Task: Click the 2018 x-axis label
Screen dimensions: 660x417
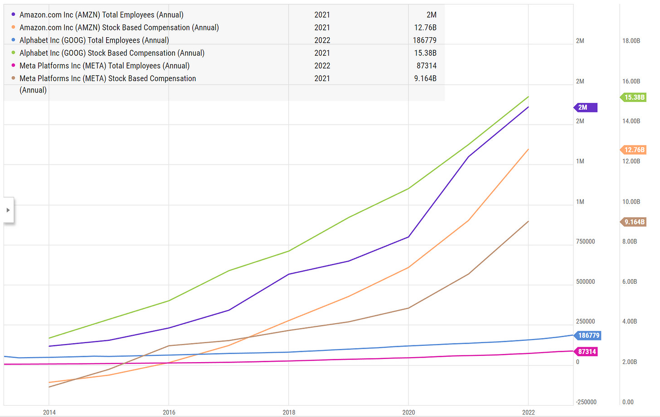Action: 289,412
